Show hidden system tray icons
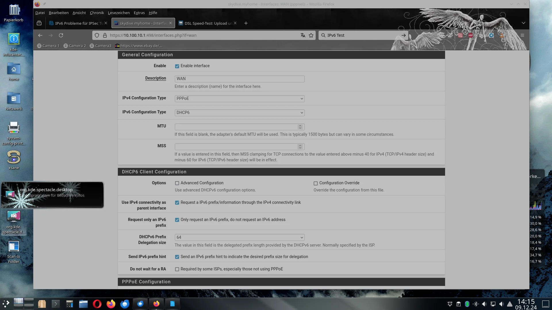This screenshot has width=552, height=310. pos(510,304)
